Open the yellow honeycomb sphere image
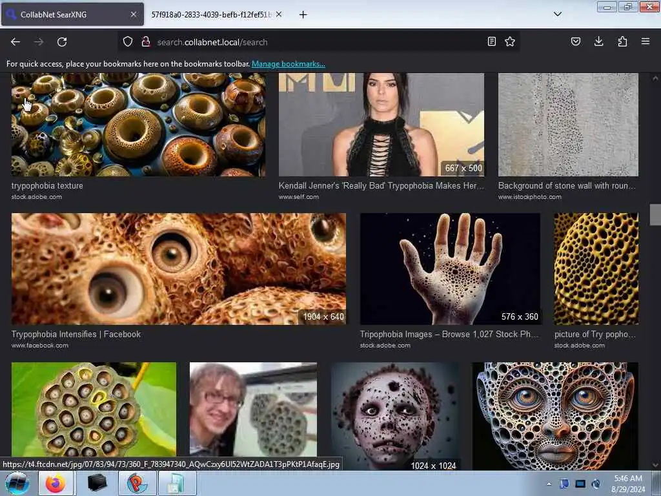 (x=596, y=269)
